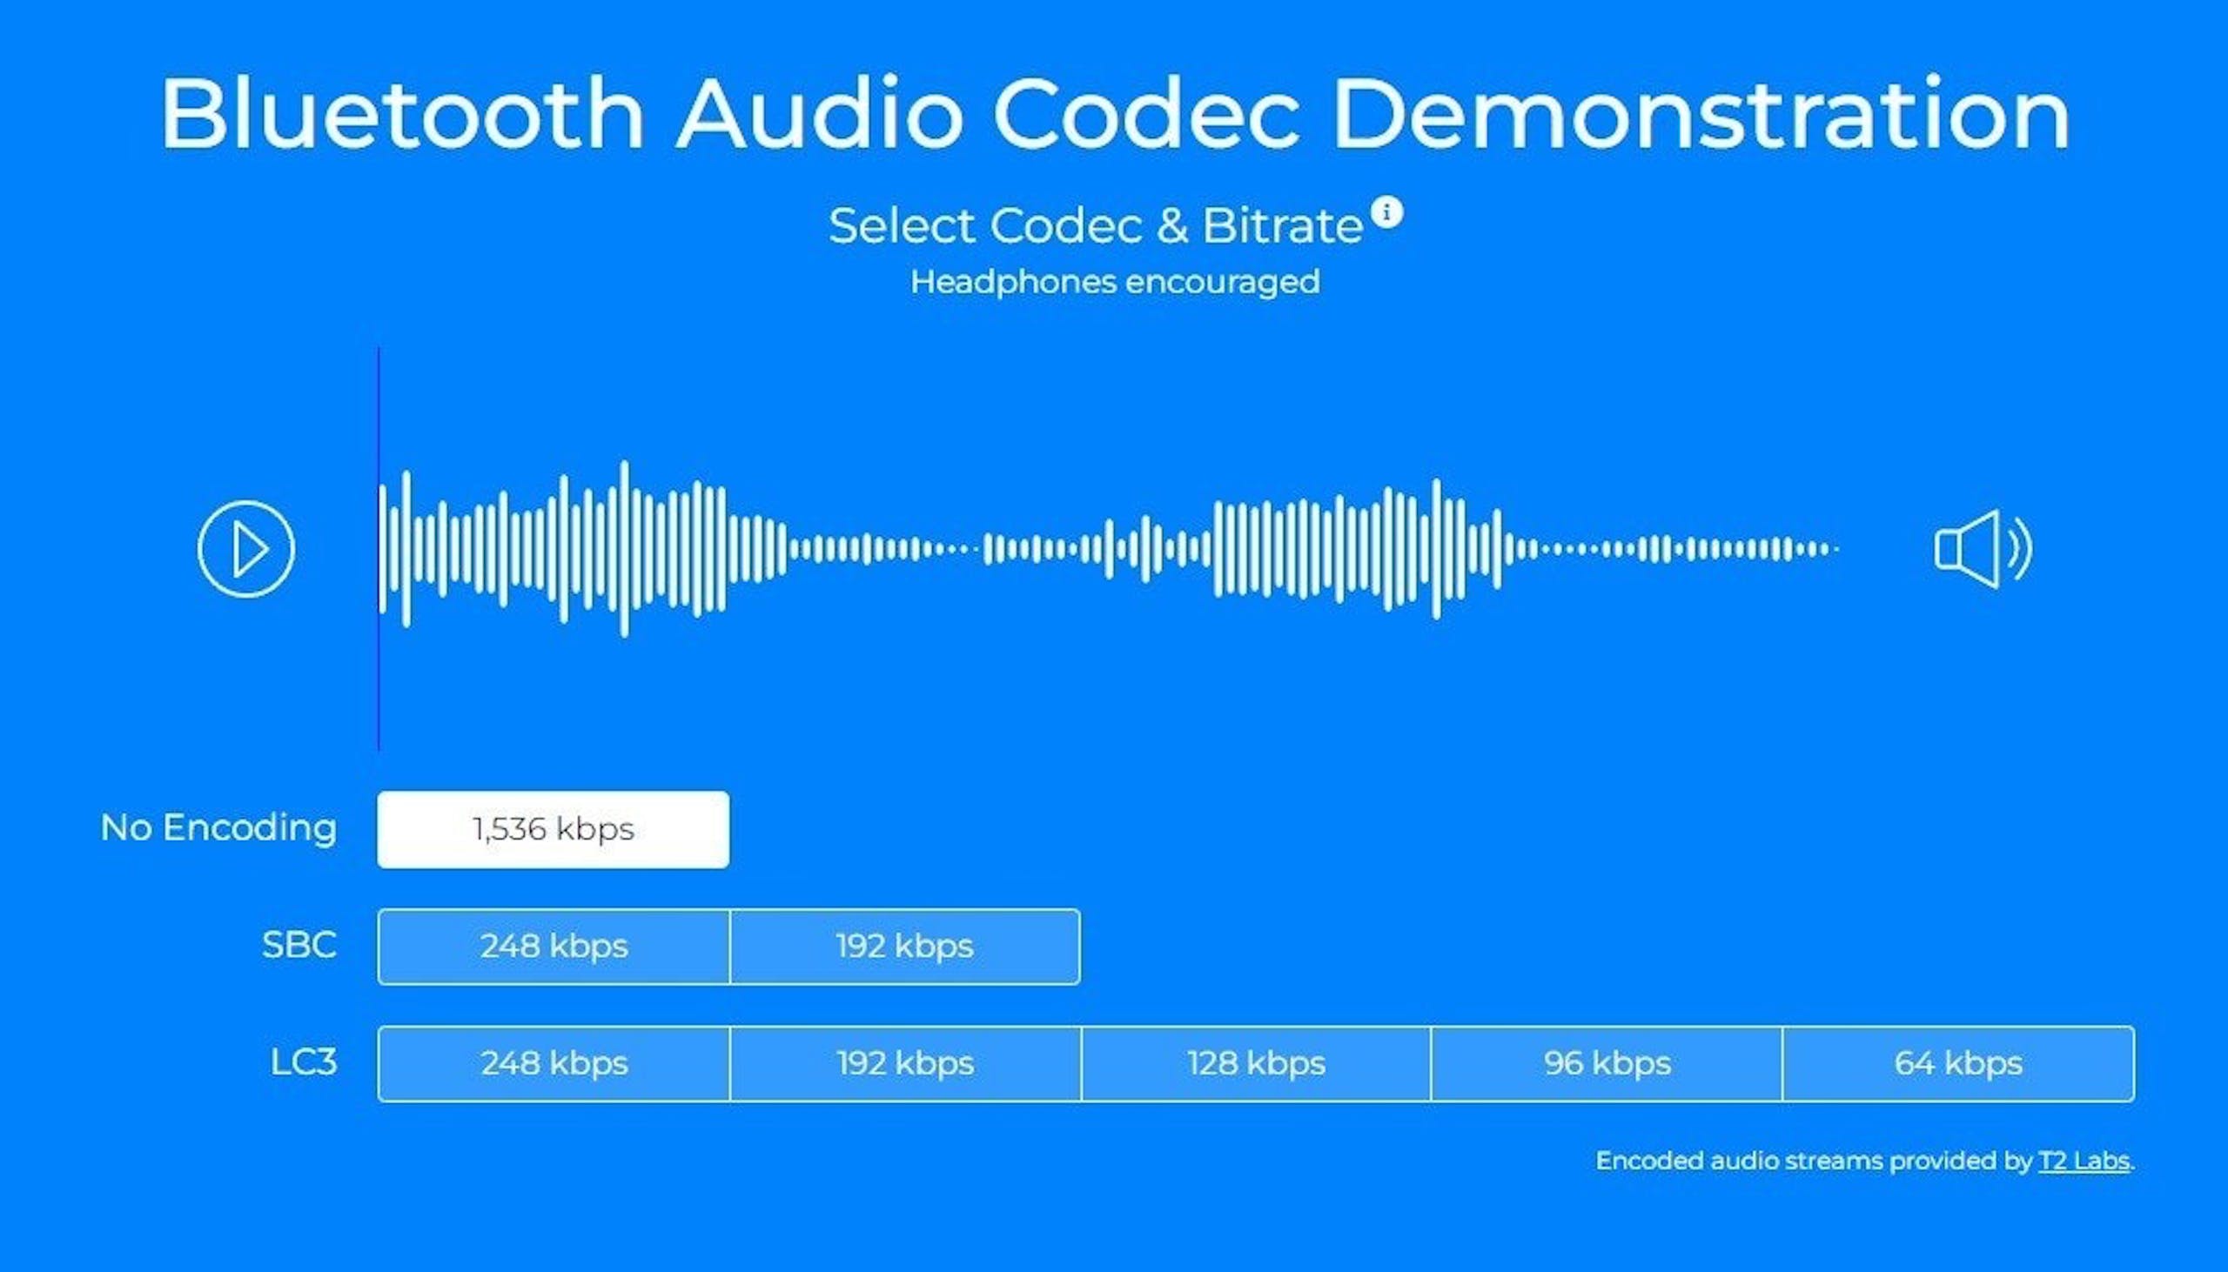Image resolution: width=2228 pixels, height=1272 pixels.
Task: Mute audio with the speaker icon
Action: [1983, 549]
